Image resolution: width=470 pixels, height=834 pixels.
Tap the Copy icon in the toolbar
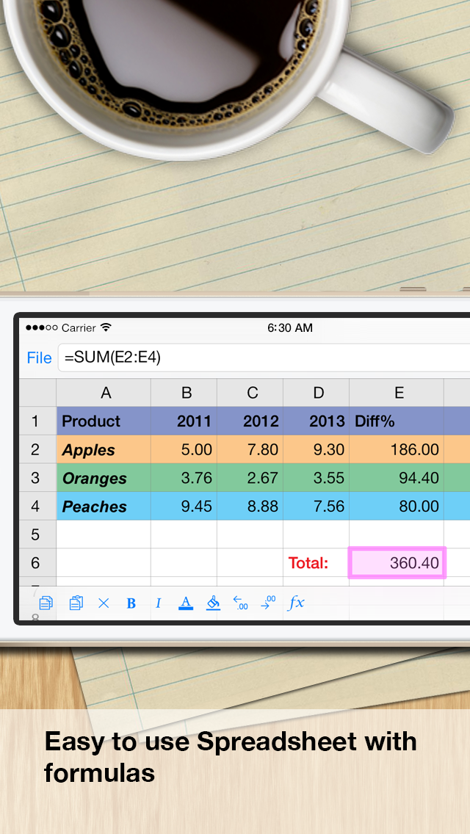pos(46,603)
